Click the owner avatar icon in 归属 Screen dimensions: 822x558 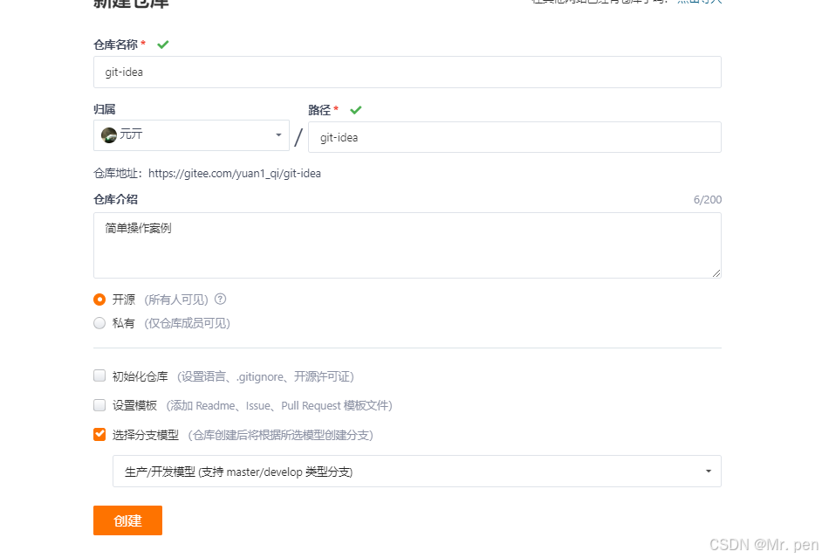(x=109, y=135)
